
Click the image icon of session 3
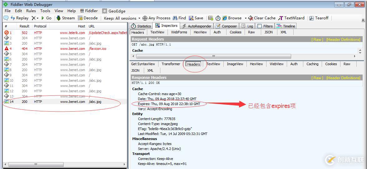(6, 43)
